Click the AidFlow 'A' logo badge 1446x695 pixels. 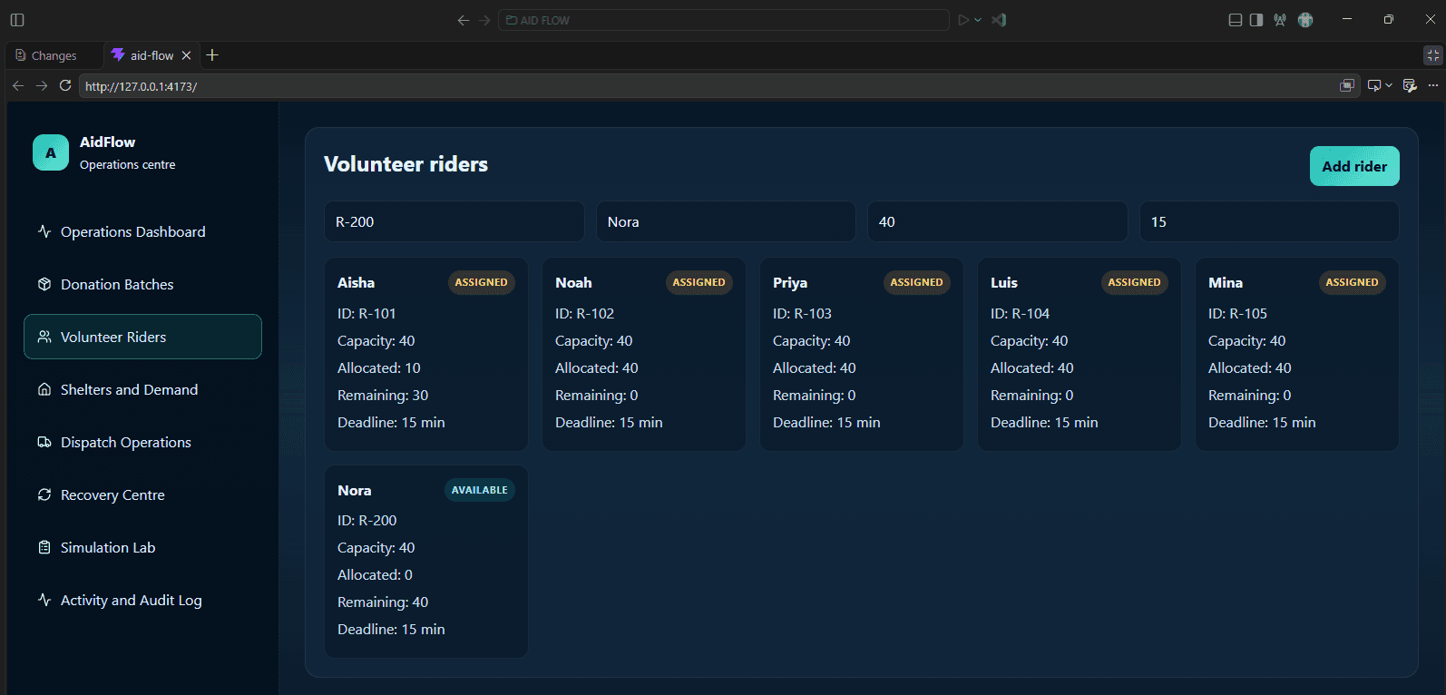(x=51, y=152)
